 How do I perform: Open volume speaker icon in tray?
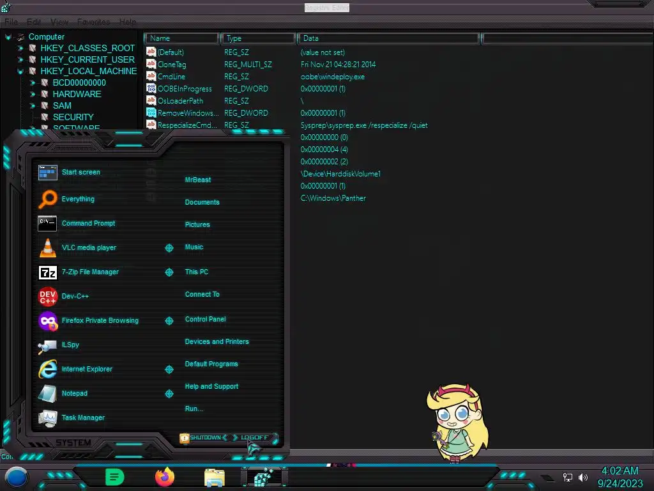point(582,477)
